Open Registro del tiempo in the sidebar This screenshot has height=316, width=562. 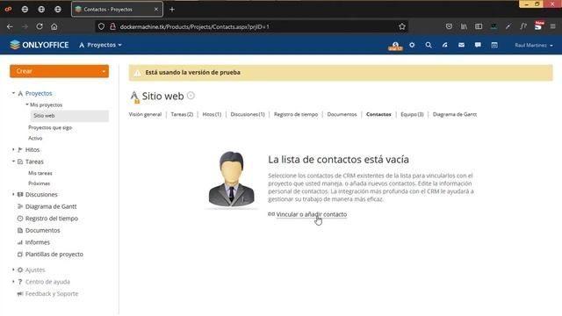point(52,219)
